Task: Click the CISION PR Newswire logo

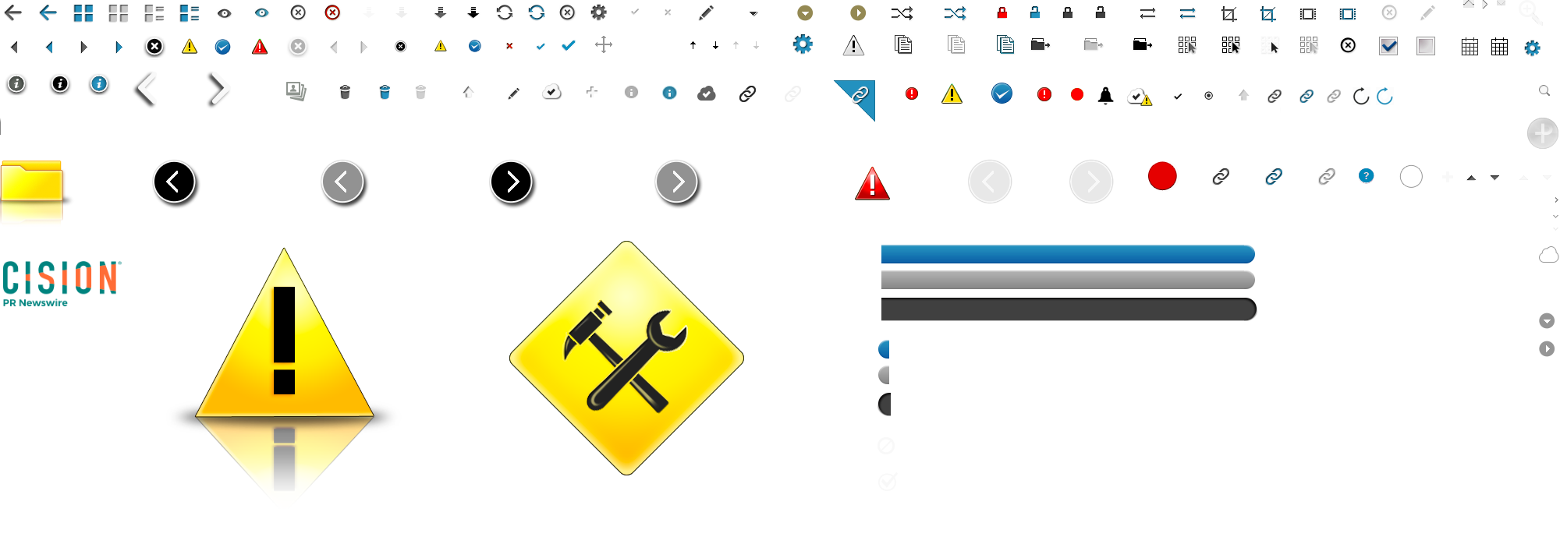Action: pos(62,284)
